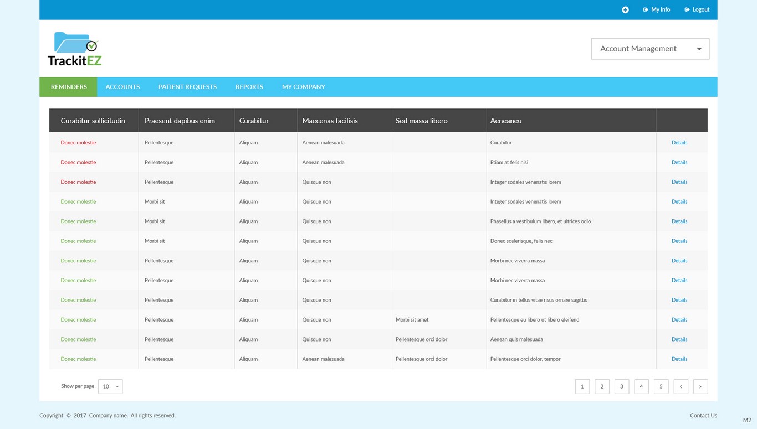The height and width of the screenshot is (429, 757).
Task: Open the Patient Requests tab
Action: [x=187, y=87]
